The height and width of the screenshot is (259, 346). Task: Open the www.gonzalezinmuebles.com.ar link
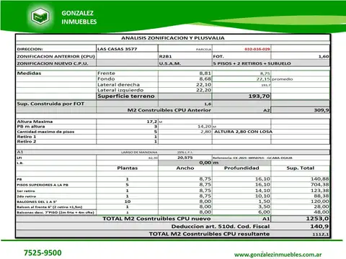click(x=278, y=255)
